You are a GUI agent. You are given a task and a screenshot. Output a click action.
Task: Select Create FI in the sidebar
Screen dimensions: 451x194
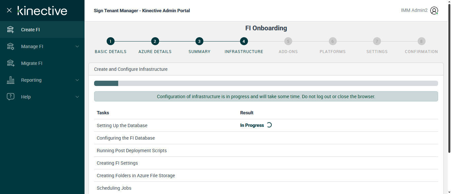pyautogui.click(x=30, y=30)
